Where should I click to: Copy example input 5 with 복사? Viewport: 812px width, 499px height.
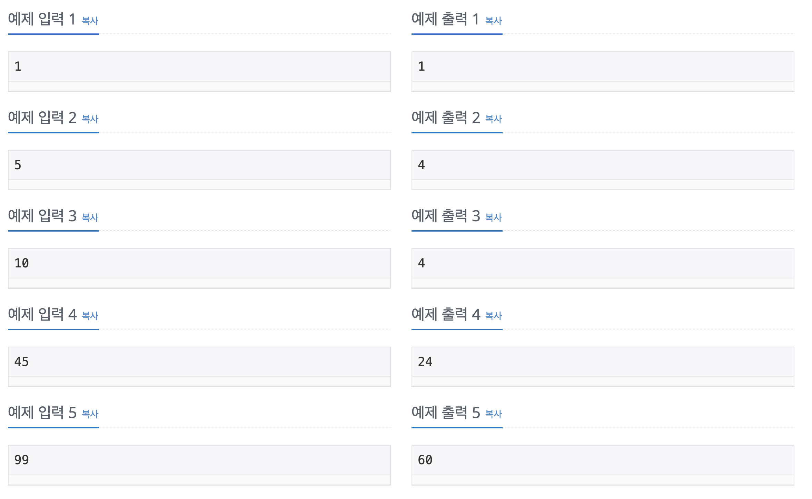tap(90, 414)
